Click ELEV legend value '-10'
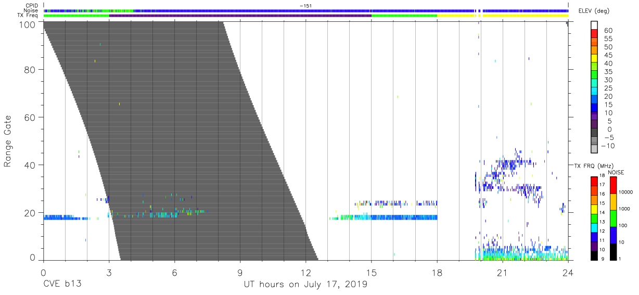 click(x=608, y=146)
